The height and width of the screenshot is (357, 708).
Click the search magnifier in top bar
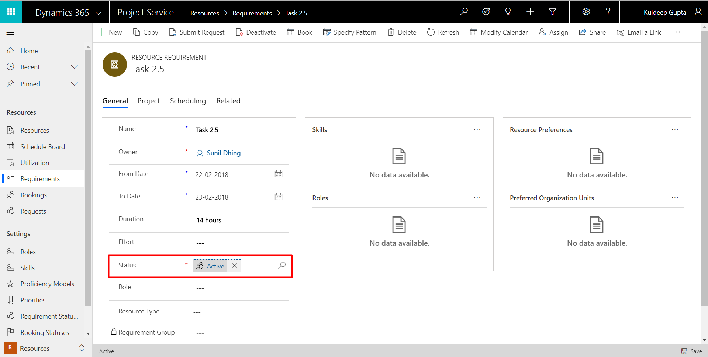(464, 12)
